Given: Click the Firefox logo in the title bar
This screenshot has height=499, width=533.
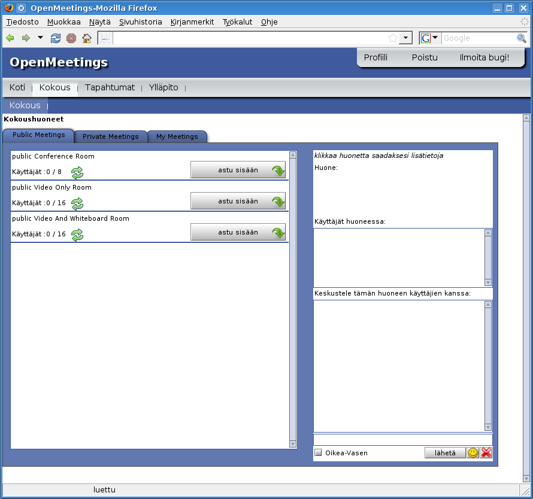Looking at the screenshot, I should pos(9,7).
